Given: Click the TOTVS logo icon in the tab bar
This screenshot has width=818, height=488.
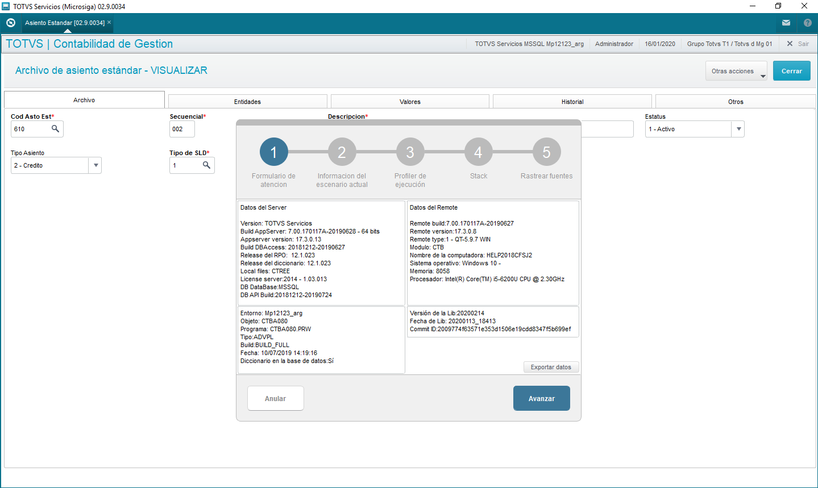Looking at the screenshot, I should click(x=10, y=23).
